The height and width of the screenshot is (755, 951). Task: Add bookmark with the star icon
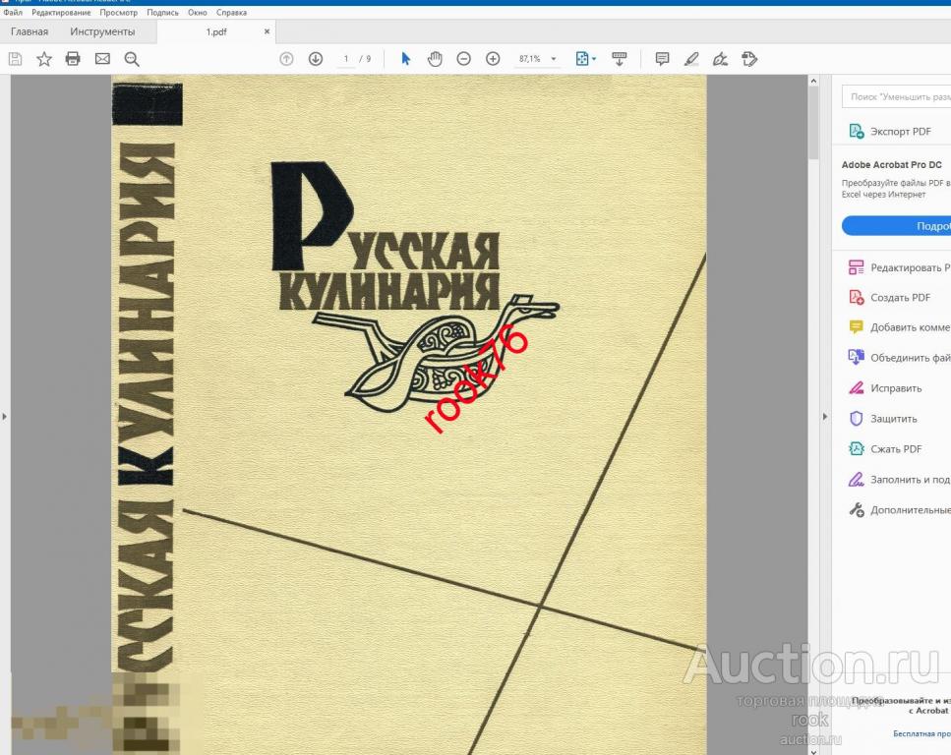click(44, 59)
